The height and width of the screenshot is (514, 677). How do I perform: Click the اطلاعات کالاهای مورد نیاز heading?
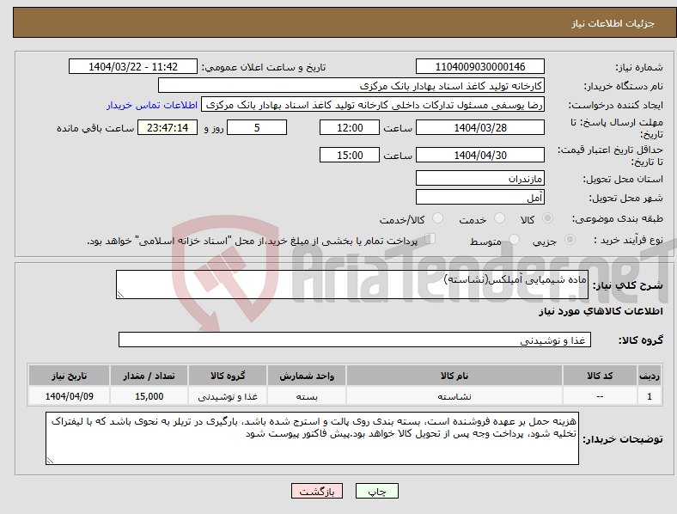pos(601,311)
